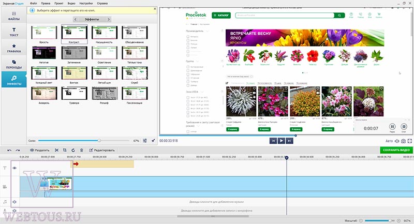Image resolution: width=414 pixels, height=224 pixels.
Task: Click the crop icon in timeline toolbar
Action: (x=65, y=150)
